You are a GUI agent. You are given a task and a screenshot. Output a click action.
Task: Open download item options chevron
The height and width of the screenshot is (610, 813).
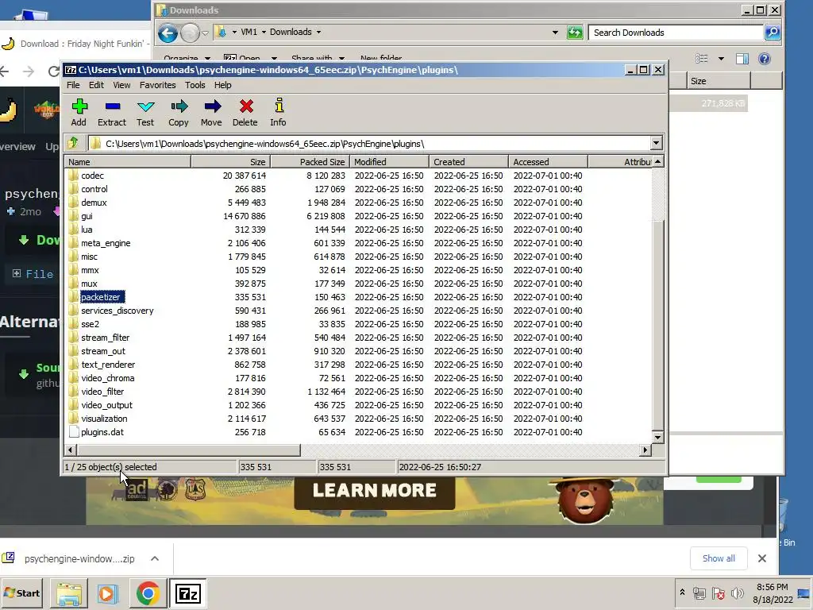coord(155,558)
